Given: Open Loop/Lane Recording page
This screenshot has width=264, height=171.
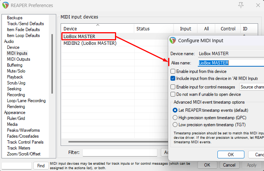Looking at the screenshot, I should pos(26,101).
